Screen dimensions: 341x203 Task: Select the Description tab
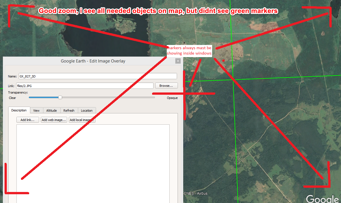pyautogui.click(x=19, y=110)
